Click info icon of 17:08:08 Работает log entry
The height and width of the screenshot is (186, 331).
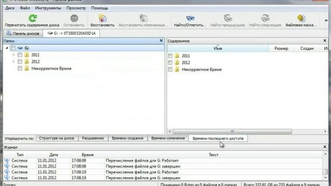(7, 160)
